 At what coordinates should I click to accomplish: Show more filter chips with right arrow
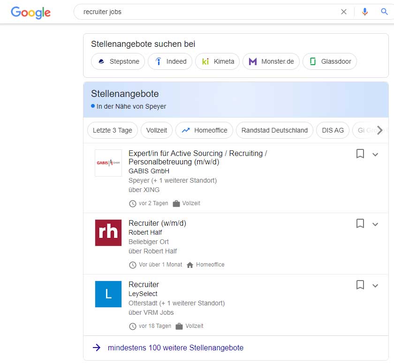point(379,130)
